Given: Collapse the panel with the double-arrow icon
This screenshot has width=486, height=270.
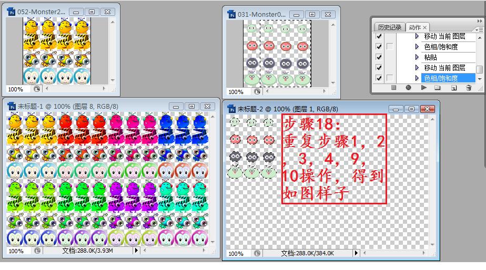Looking at the screenshot, I should point(480,21).
